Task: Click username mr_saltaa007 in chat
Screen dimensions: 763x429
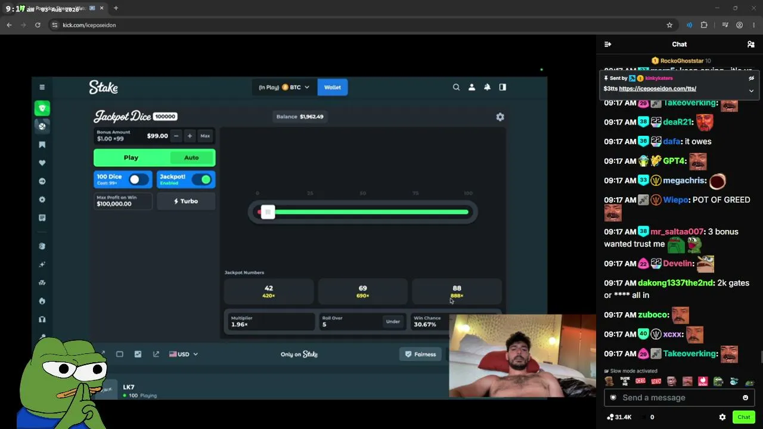Action: tap(677, 232)
